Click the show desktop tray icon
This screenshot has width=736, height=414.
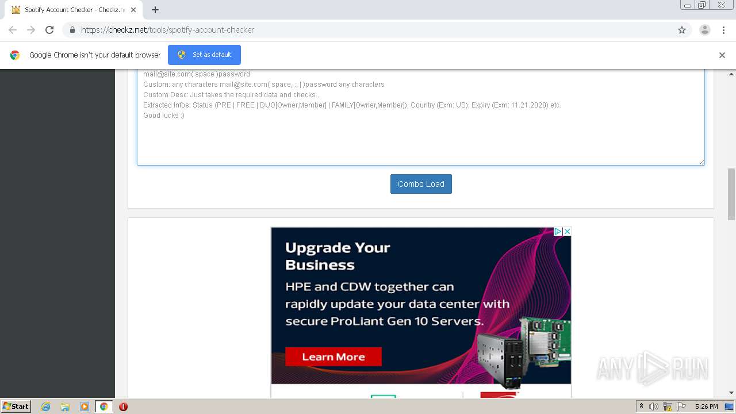click(x=729, y=407)
